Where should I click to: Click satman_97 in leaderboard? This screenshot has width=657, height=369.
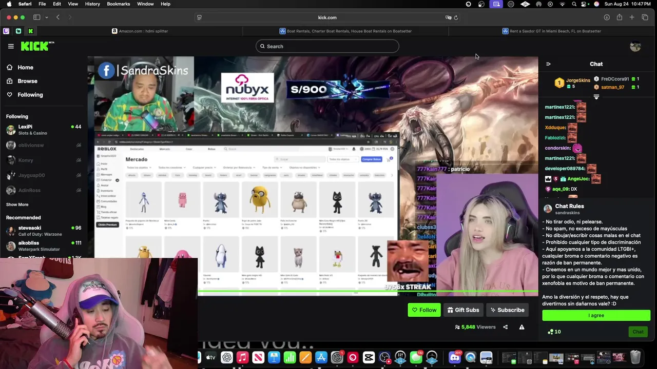[x=612, y=87]
